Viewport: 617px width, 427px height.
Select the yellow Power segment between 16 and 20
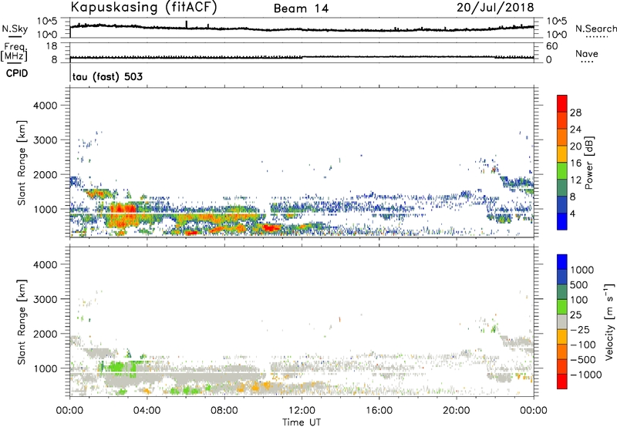562,154
